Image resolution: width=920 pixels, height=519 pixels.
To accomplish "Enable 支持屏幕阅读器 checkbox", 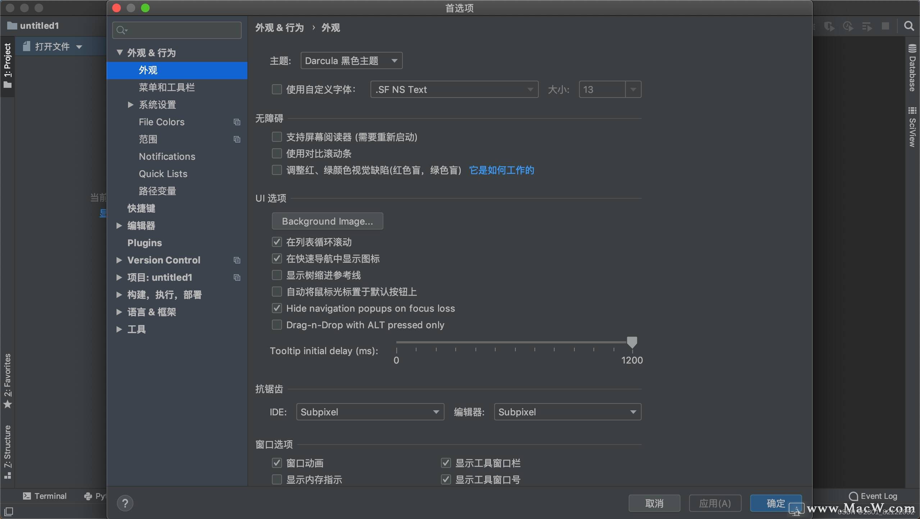I will (276, 137).
